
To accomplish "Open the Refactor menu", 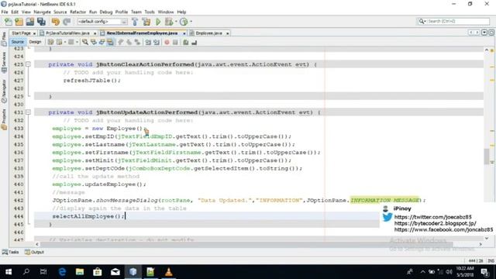I will click(x=77, y=12).
